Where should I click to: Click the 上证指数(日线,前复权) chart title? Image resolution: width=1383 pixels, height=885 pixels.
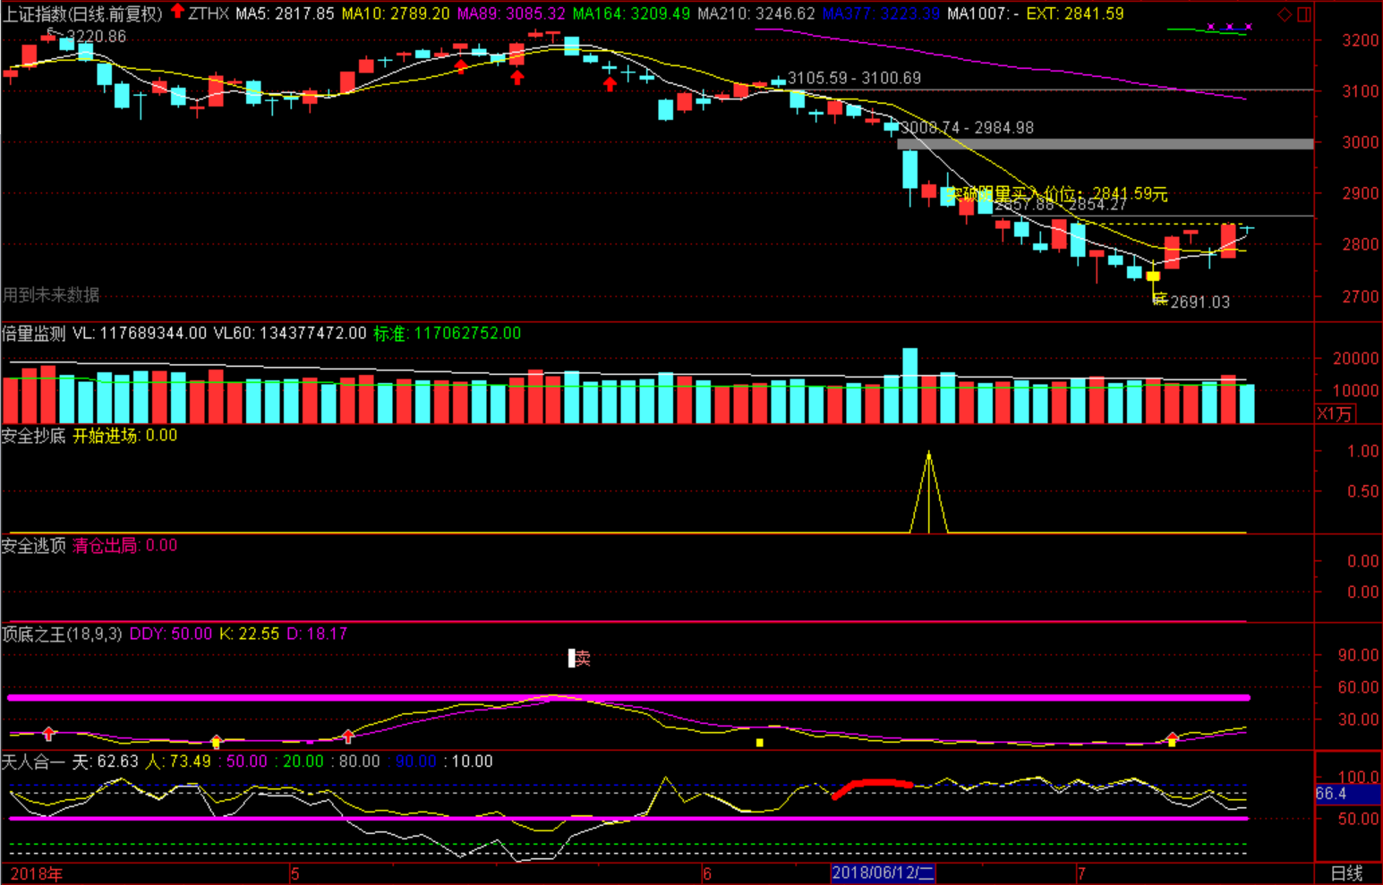point(83,13)
